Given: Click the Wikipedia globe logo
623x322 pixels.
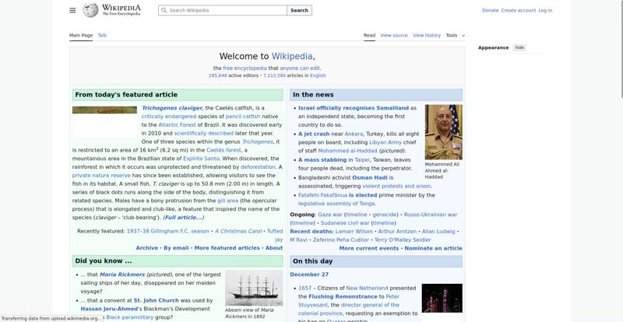Looking at the screenshot, I should [91, 10].
